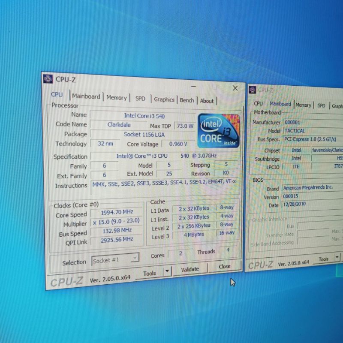The image size is (343, 343).
Task: Switch to Mainboard tab in left window
Action: click(86, 96)
